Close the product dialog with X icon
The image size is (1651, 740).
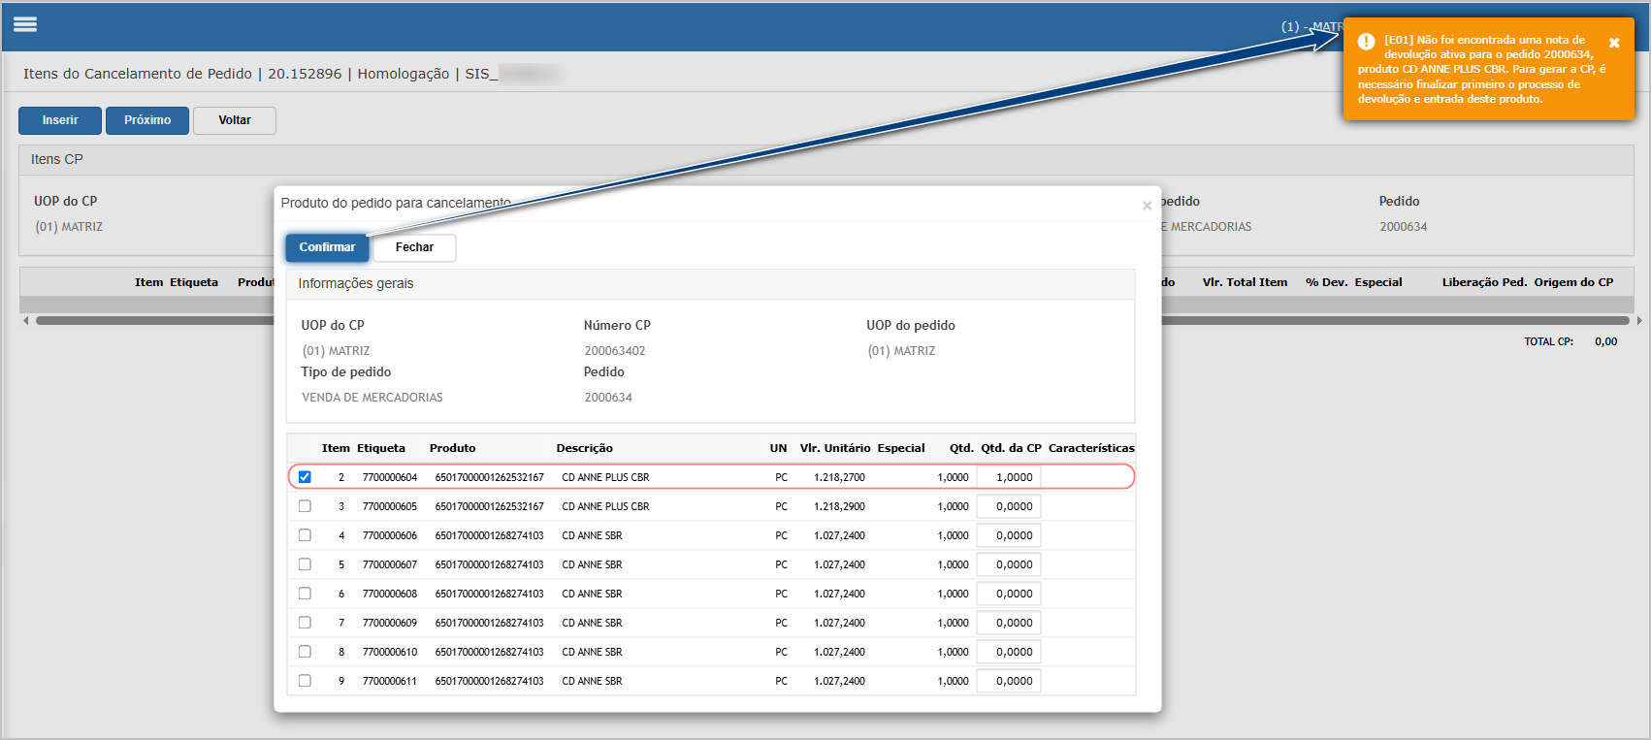tap(1147, 206)
